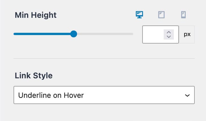This screenshot has width=206, height=121.
Task: Click the 'Underline on Hover' selected value
Action: click(x=51, y=95)
